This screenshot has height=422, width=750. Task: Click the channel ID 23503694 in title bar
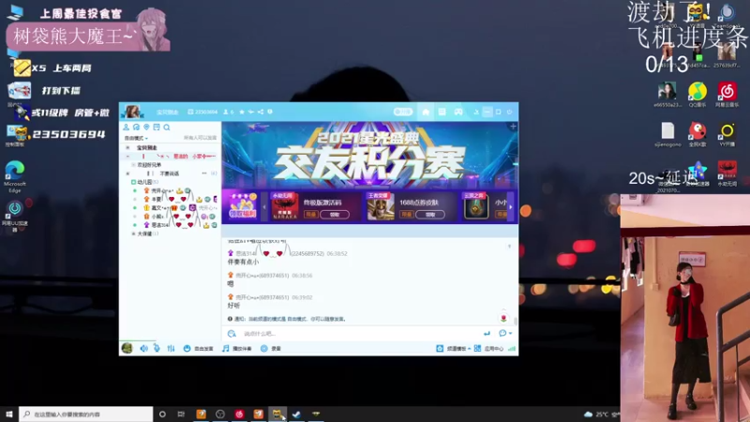[x=202, y=112]
